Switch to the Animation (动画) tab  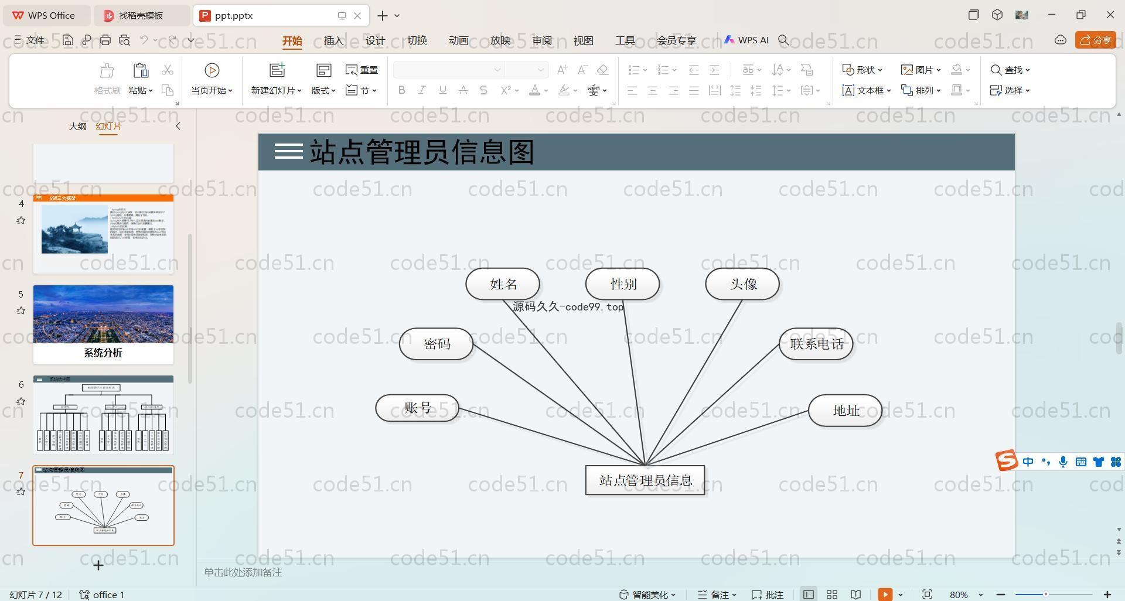click(x=458, y=40)
